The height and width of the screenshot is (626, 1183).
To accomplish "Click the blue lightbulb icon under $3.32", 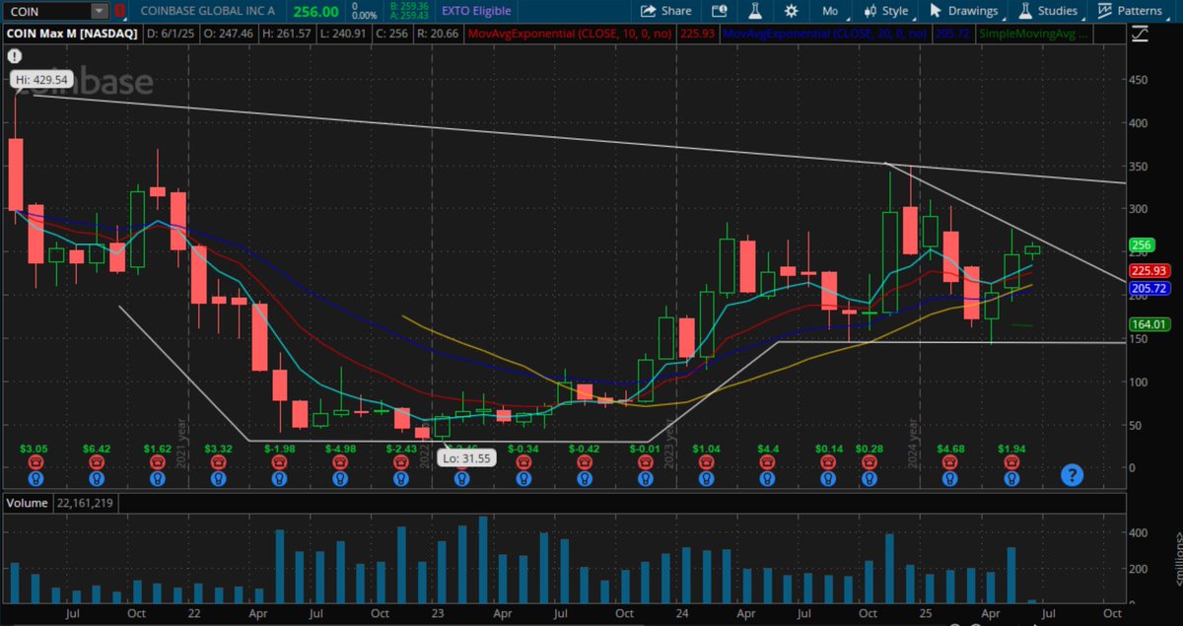I will point(217,478).
